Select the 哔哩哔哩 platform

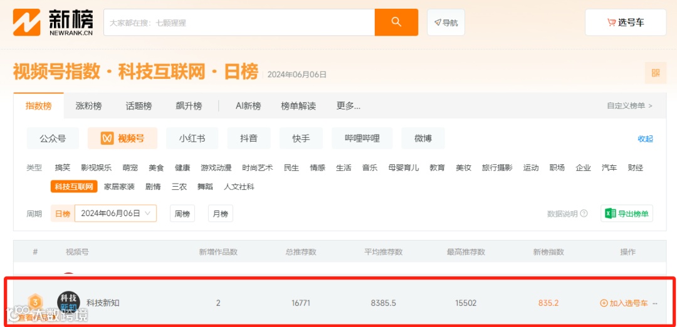click(x=362, y=138)
